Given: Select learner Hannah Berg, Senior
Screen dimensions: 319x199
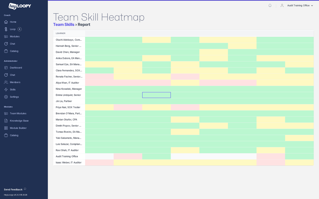Looking at the screenshot, I should pos(69,46).
